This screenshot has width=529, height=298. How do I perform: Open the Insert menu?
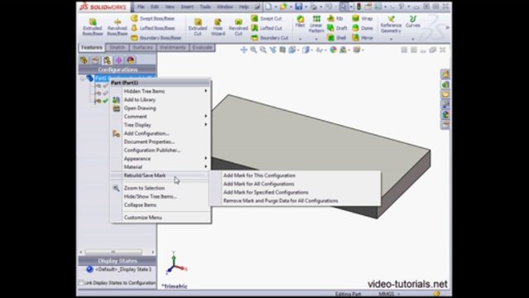187,7
